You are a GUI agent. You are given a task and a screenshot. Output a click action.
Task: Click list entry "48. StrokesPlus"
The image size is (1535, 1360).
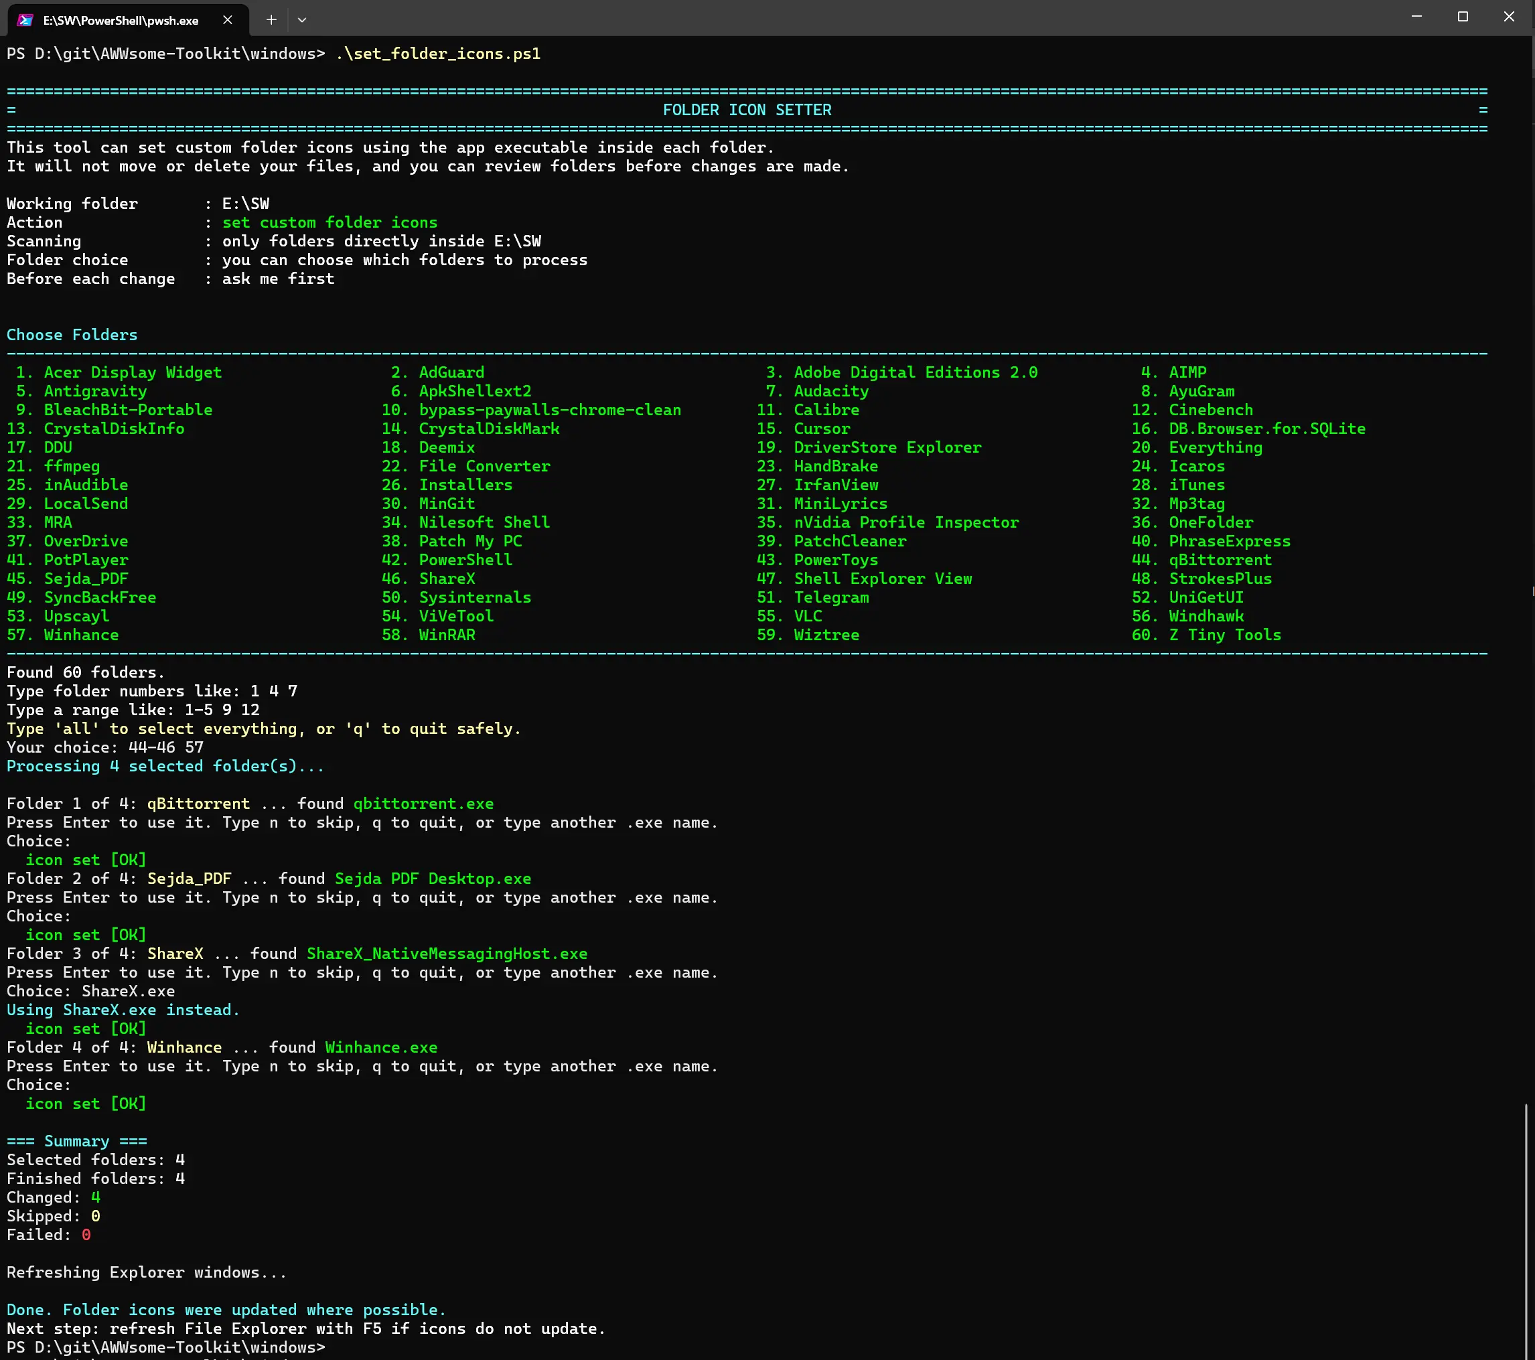pyautogui.click(x=1201, y=579)
